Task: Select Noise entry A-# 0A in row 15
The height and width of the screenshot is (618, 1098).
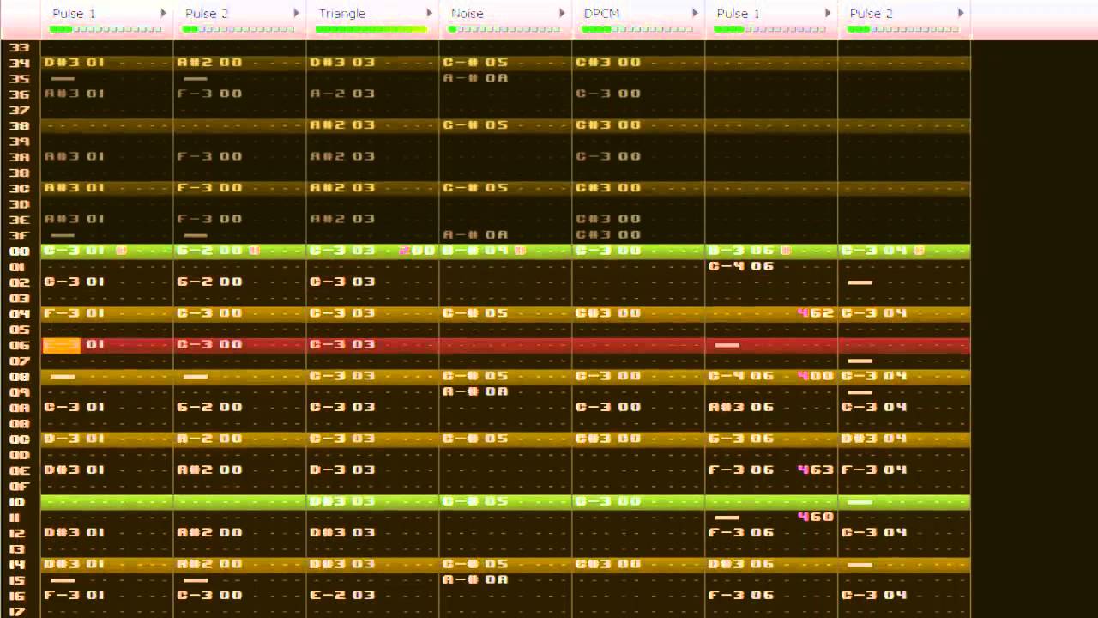Action: click(475, 579)
